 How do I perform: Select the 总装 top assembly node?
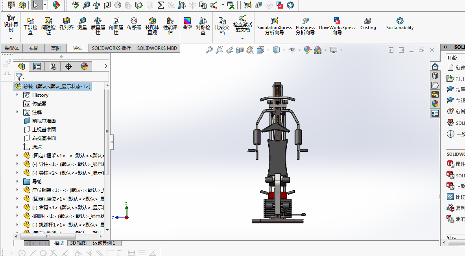coord(53,86)
